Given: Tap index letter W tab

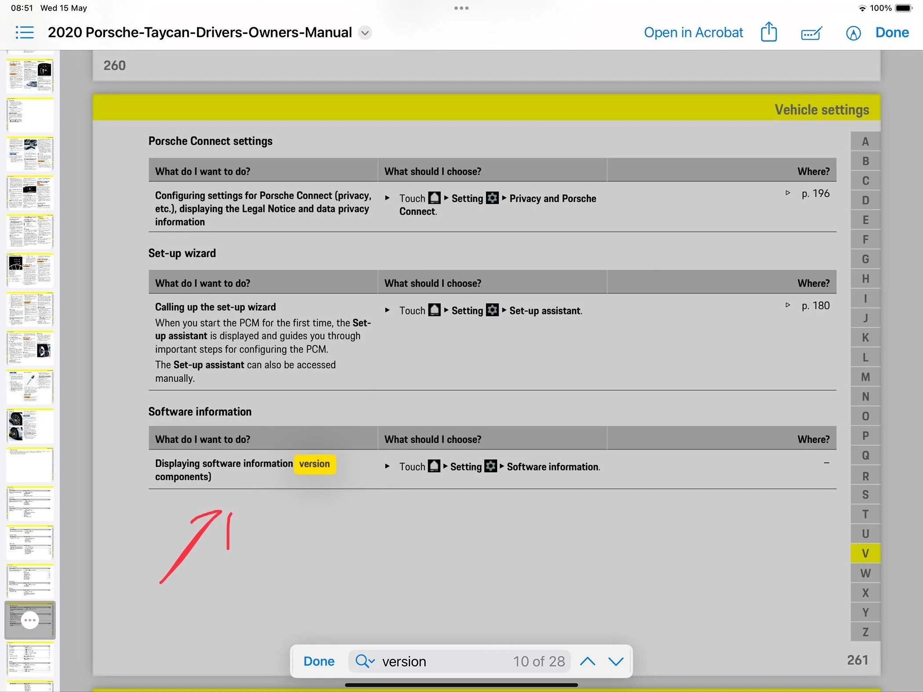Looking at the screenshot, I should (865, 573).
